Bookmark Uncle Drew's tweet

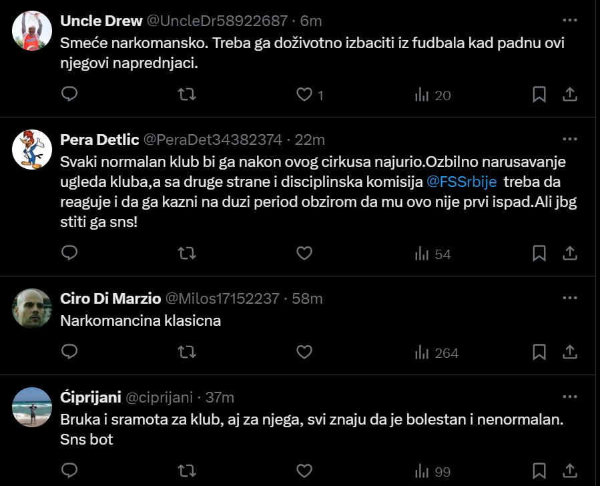539,95
